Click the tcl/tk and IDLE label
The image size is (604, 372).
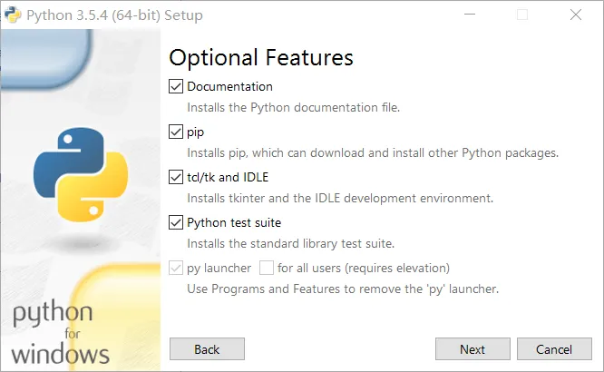(x=228, y=177)
